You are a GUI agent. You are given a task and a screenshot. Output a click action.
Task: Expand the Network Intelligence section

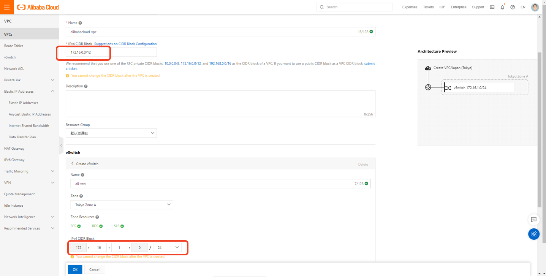click(x=52, y=217)
